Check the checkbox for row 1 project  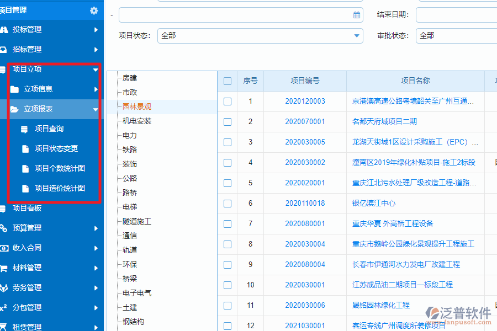pyautogui.click(x=227, y=101)
